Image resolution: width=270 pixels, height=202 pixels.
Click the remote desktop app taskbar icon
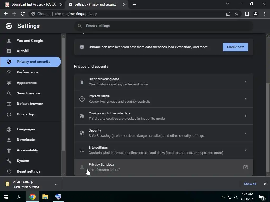(58, 197)
